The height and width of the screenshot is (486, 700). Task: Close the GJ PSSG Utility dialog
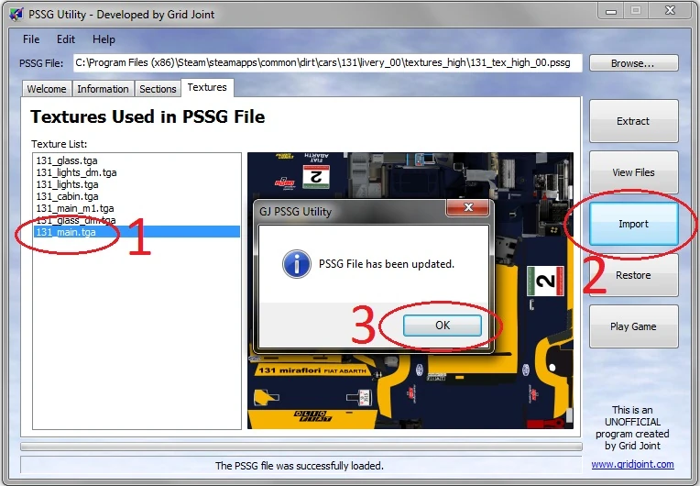click(x=468, y=207)
